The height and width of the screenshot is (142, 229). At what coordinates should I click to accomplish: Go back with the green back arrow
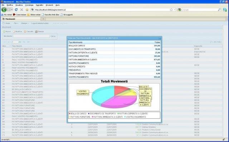tap(4, 10)
